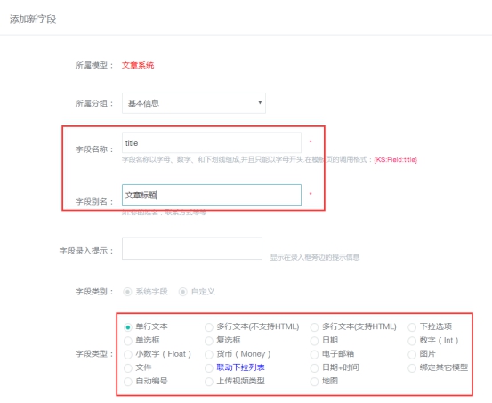
Task: Focus the 字段别名 input with 文章标题
Action: tap(212, 195)
